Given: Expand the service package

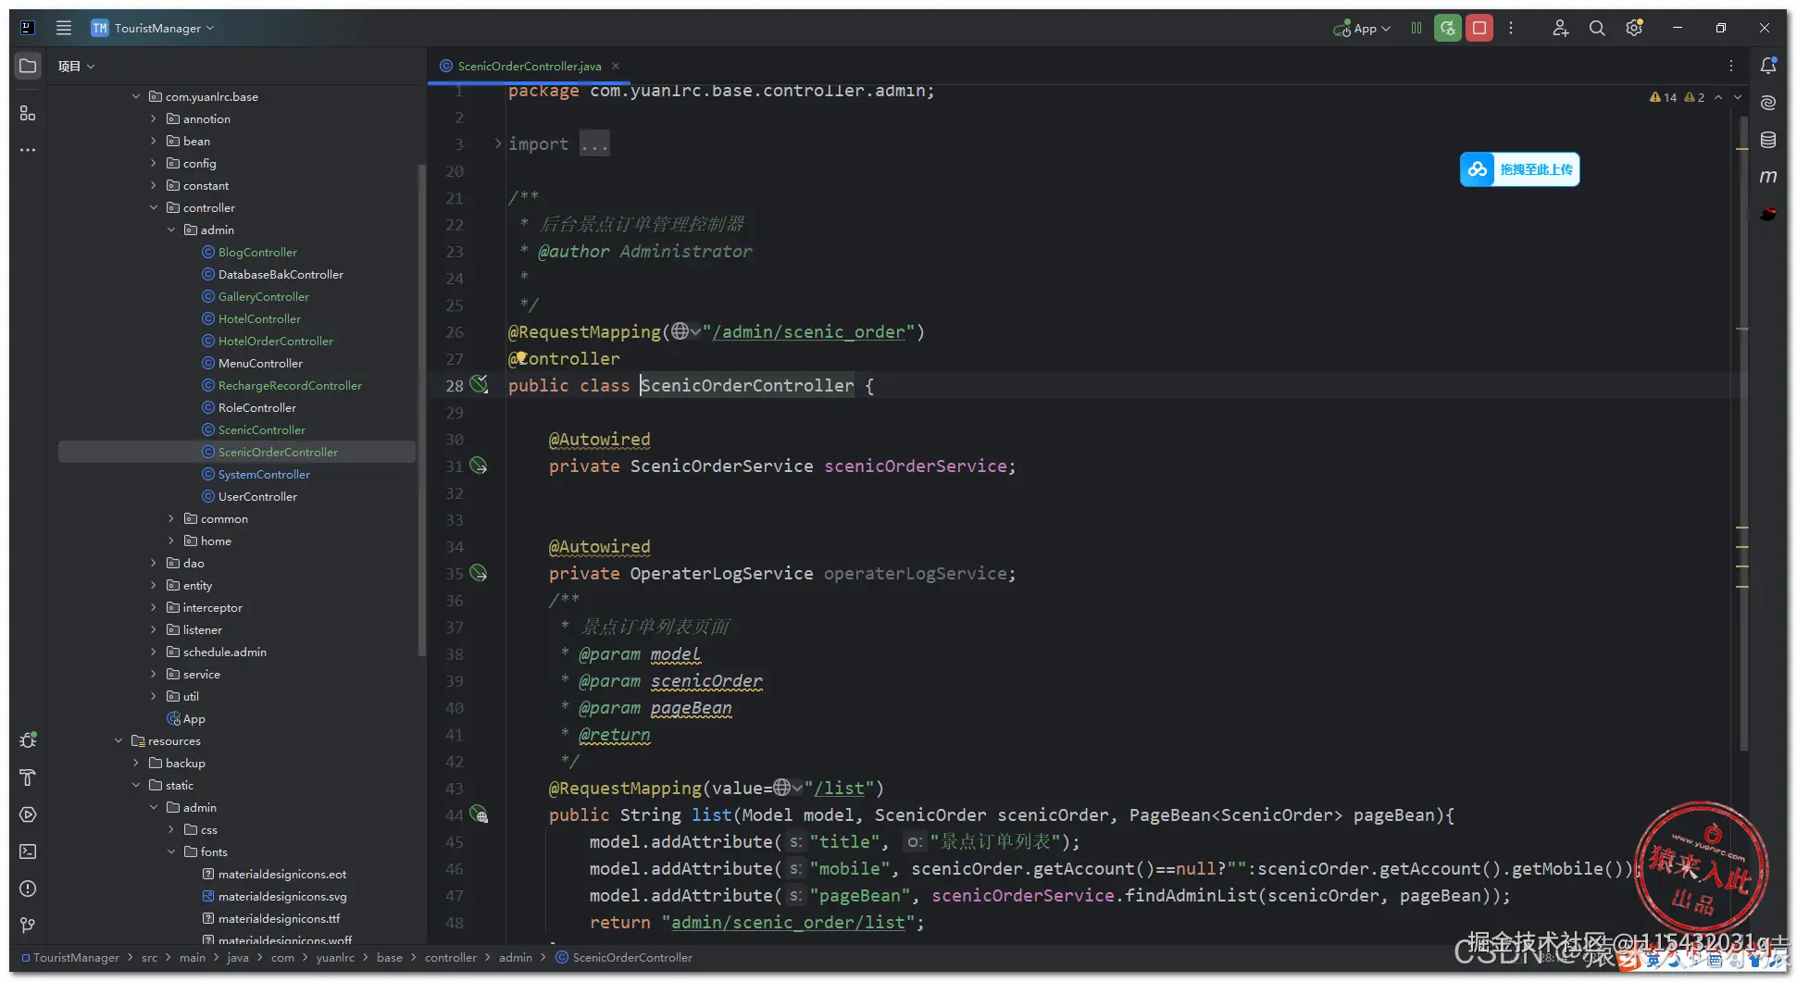Looking at the screenshot, I should pos(154,674).
